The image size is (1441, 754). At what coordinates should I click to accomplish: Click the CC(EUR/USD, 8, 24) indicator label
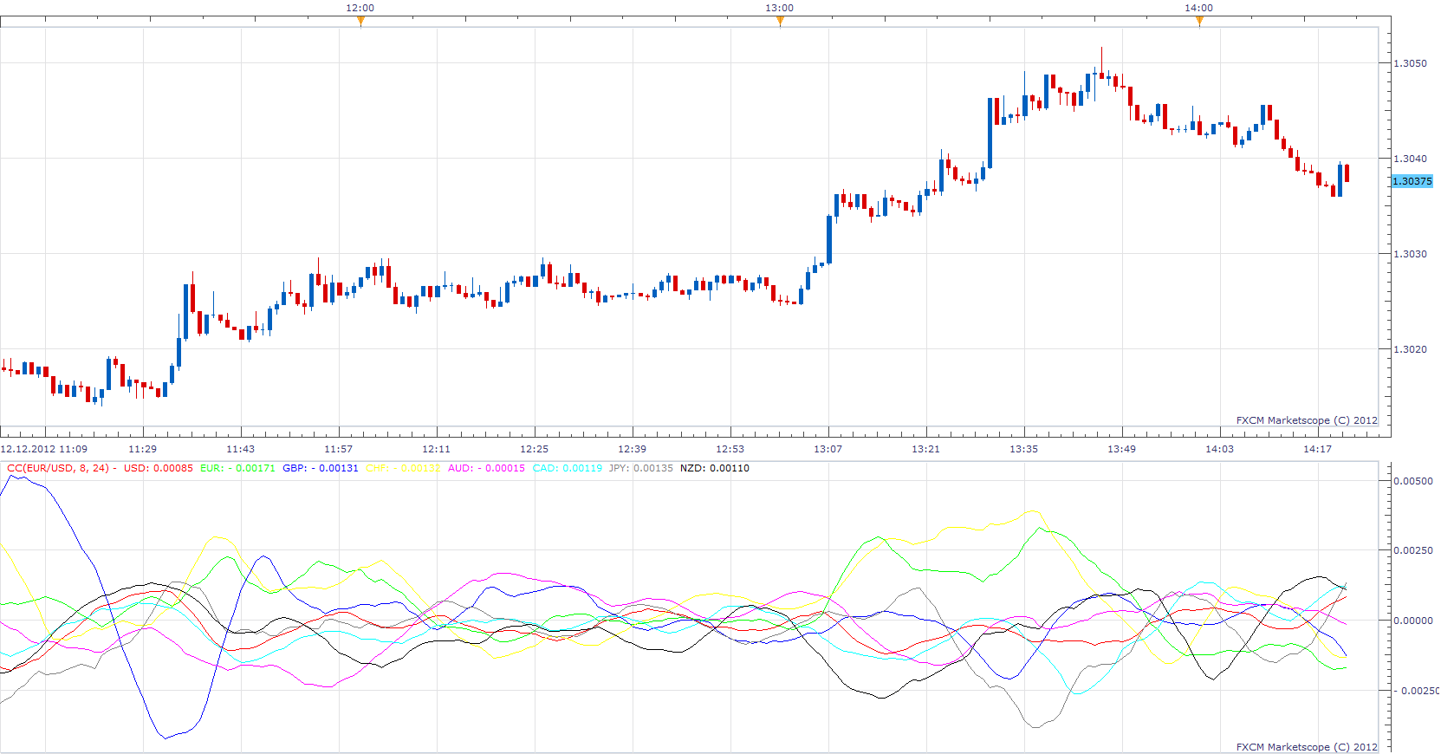click(58, 468)
